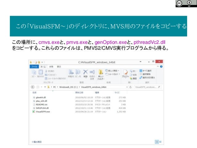Viewport: 197px width, 148px height.
Task: Sort by Size (サイズ) column header
Action: pos(117,93)
